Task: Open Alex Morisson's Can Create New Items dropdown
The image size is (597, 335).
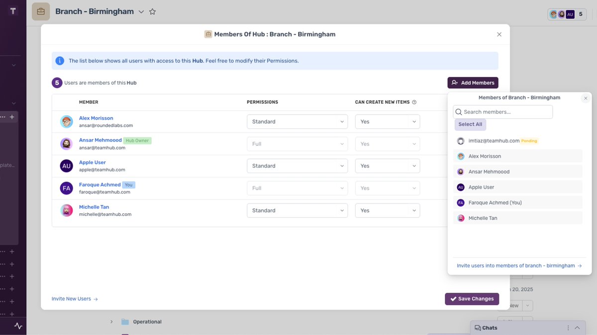Action: 388,122
